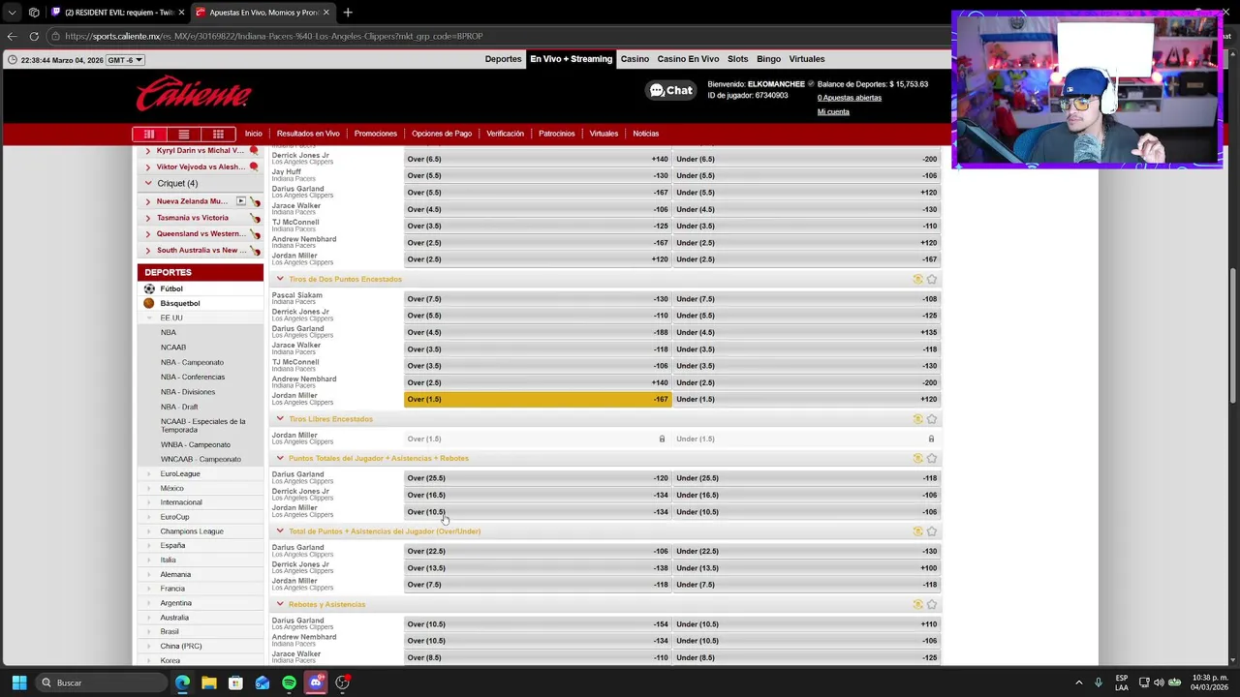
Task: Favorite star for Tiros de Dos Puntos Encestados
Action: 932,279
